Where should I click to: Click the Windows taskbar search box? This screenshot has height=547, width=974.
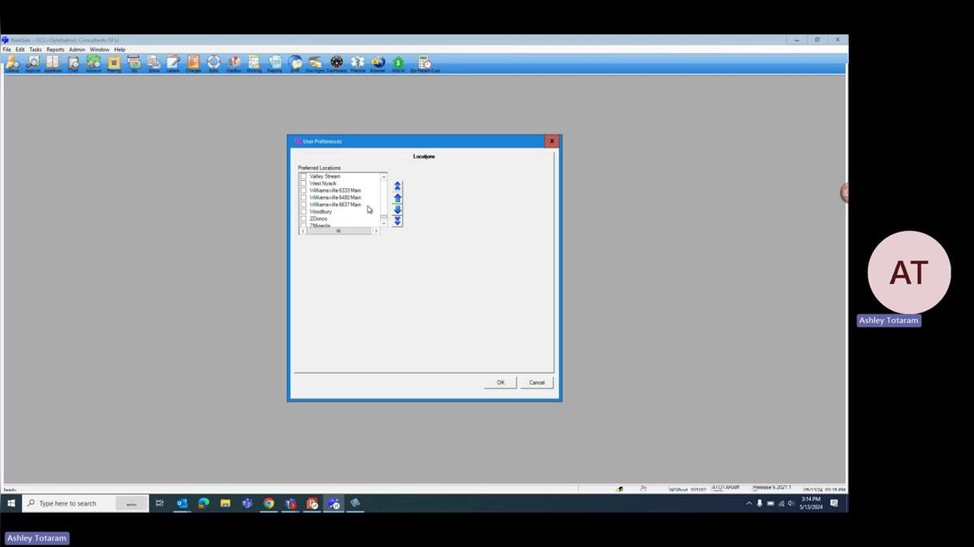pos(77,503)
